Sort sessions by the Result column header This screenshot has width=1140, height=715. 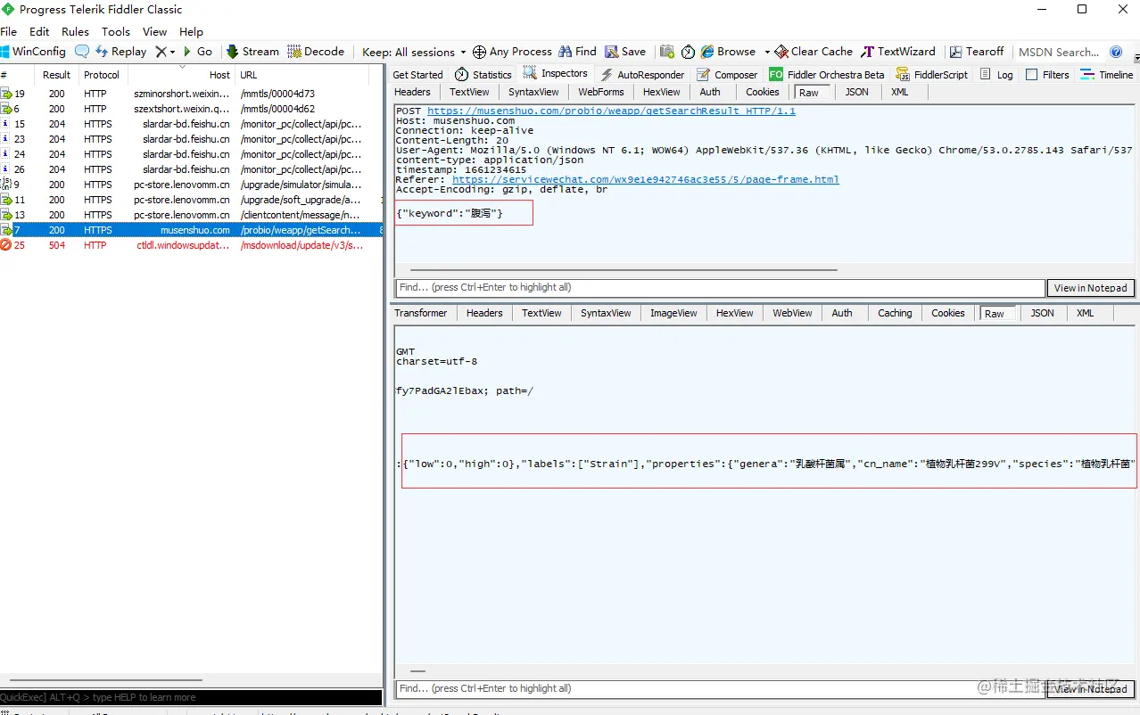[58, 75]
